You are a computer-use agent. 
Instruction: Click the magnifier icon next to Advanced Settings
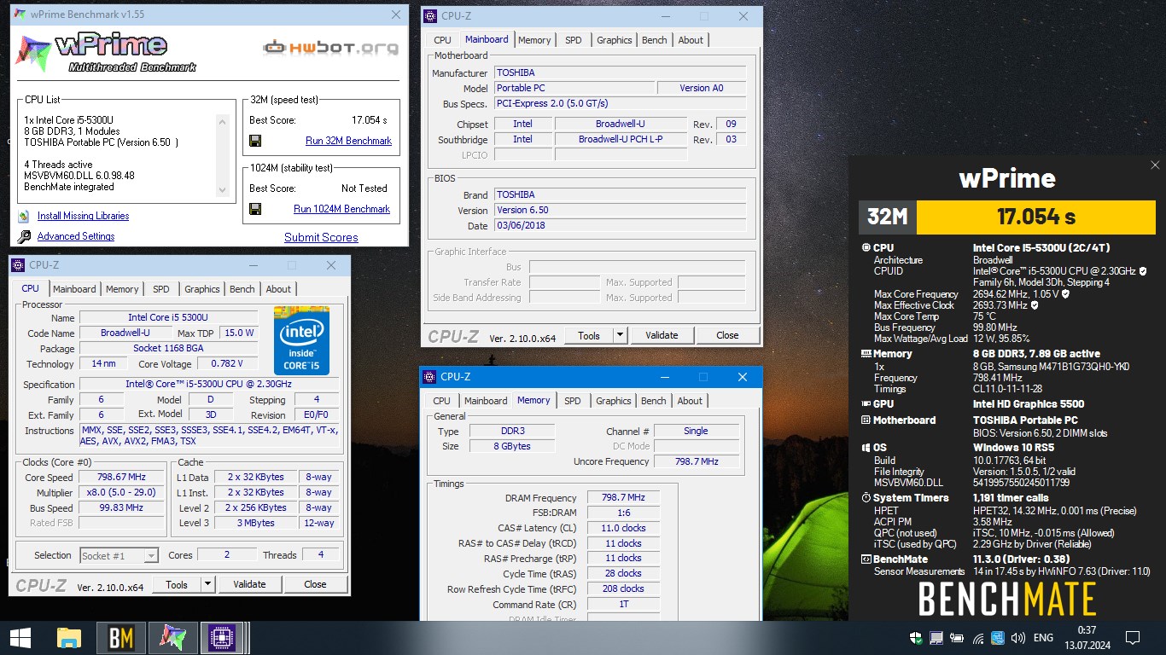coord(24,236)
